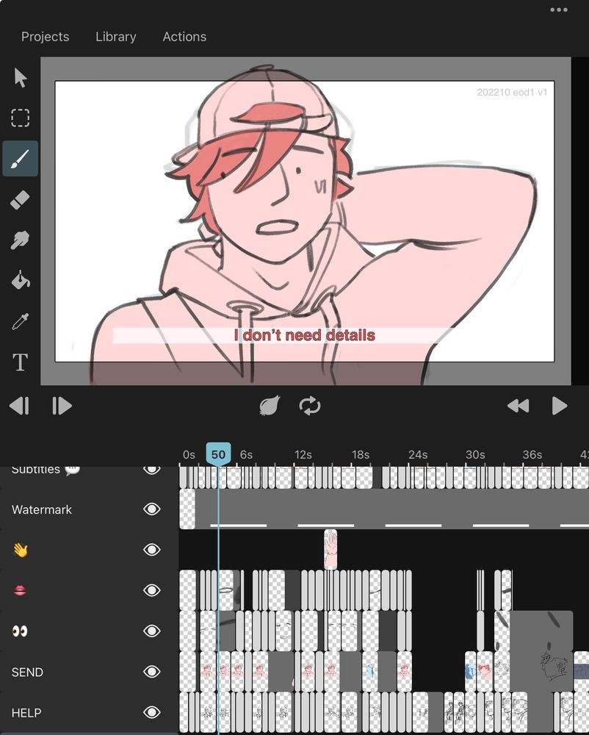Activate the rectangular marquee tool
The width and height of the screenshot is (589, 735).
coord(20,118)
